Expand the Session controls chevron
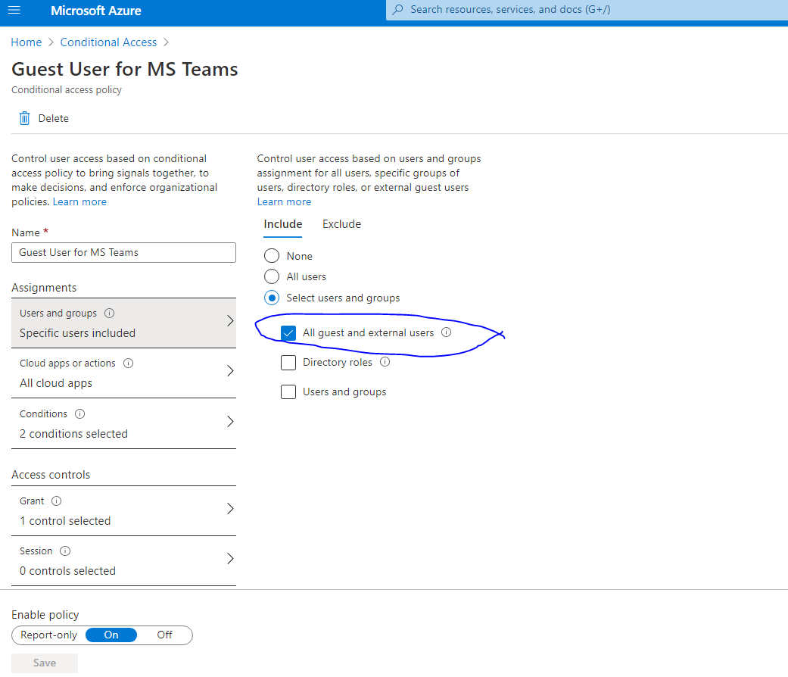The height and width of the screenshot is (677, 788). click(x=230, y=558)
